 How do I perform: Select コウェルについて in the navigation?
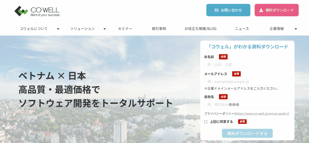[34, 29]
